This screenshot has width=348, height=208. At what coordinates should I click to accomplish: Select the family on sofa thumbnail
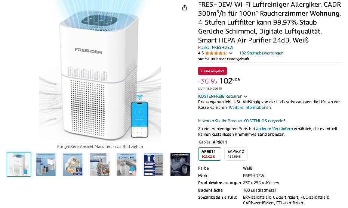click(99, 164)
